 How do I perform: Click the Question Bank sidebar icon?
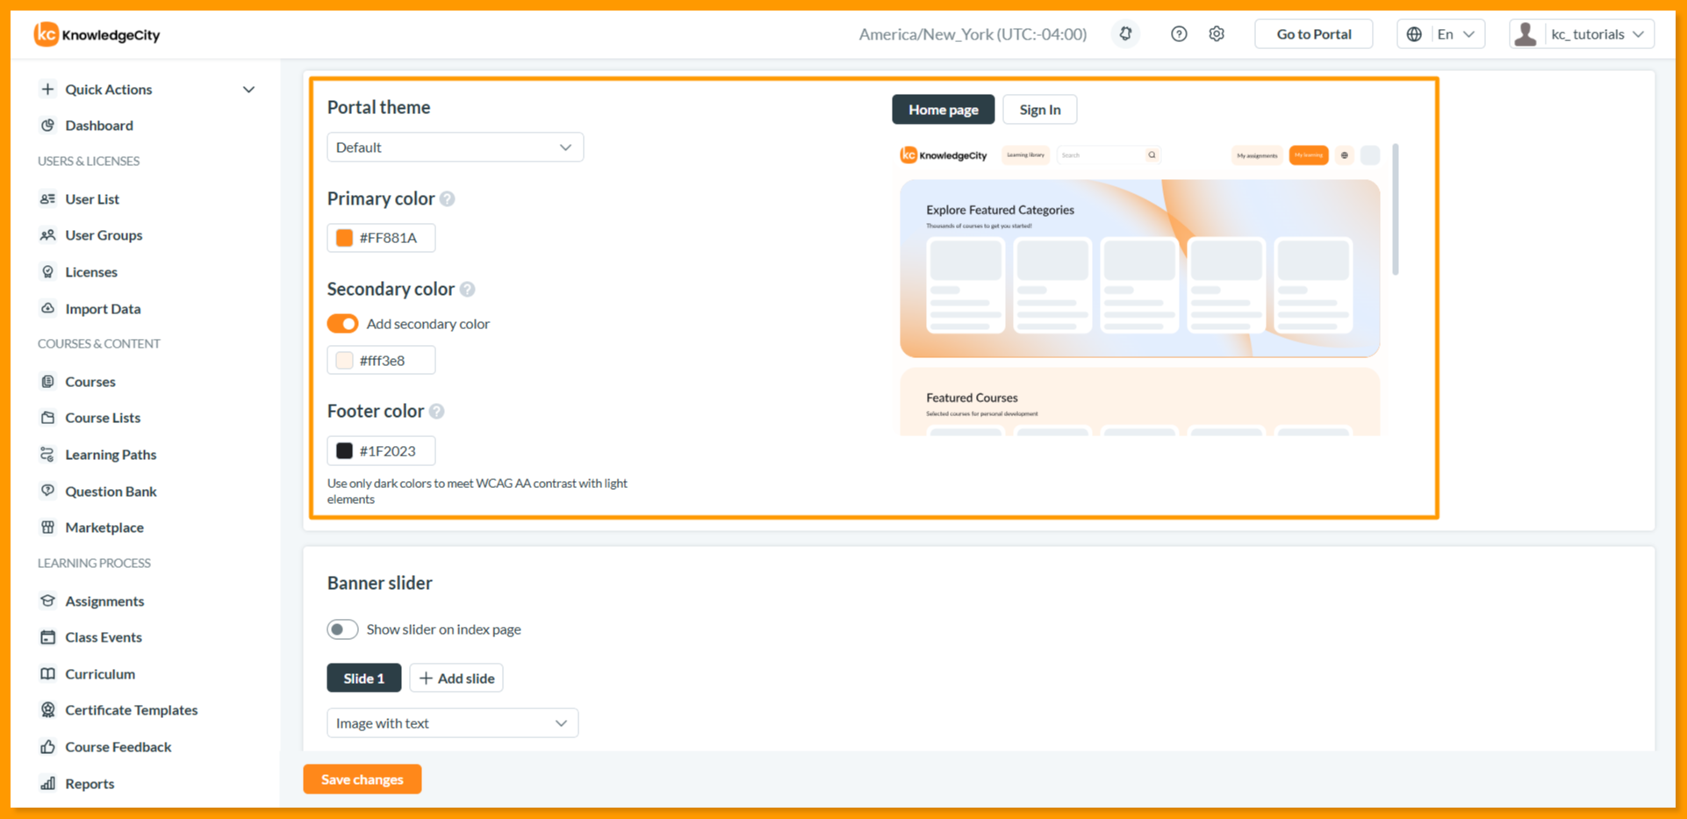(x=48, y=491)
